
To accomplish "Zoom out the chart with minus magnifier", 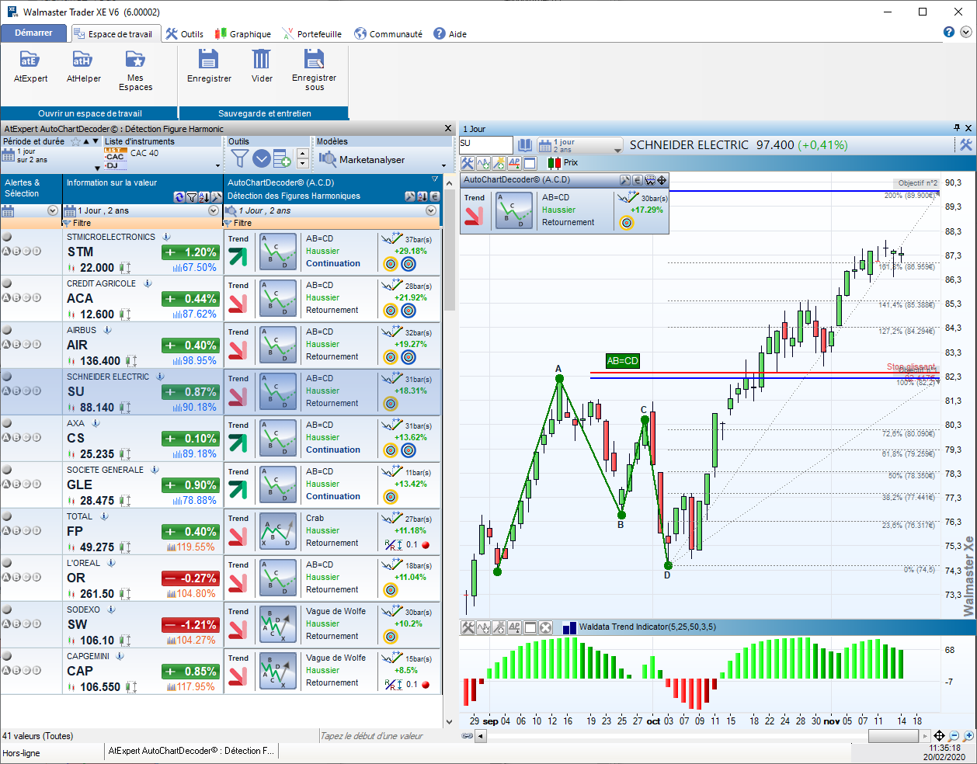I will click(x=954, y=735).
